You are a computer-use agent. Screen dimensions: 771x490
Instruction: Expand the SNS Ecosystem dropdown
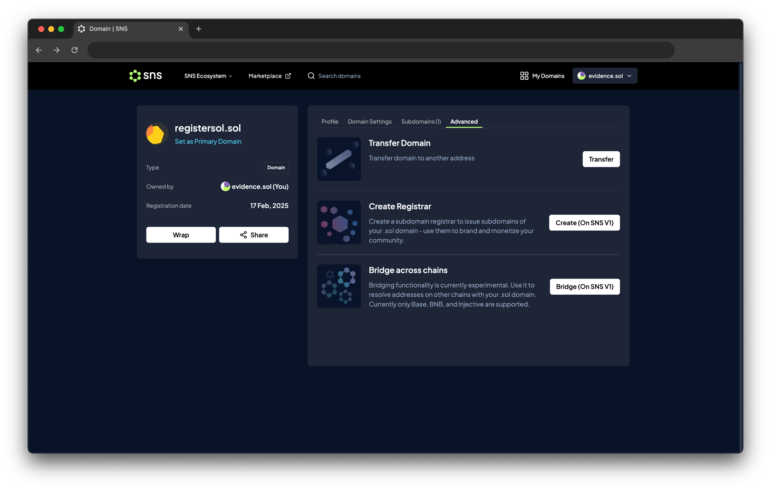pyautogui.click(x=208, y=76)
